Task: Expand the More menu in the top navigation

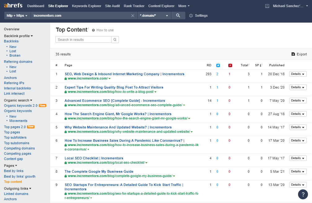Action: 184,6
